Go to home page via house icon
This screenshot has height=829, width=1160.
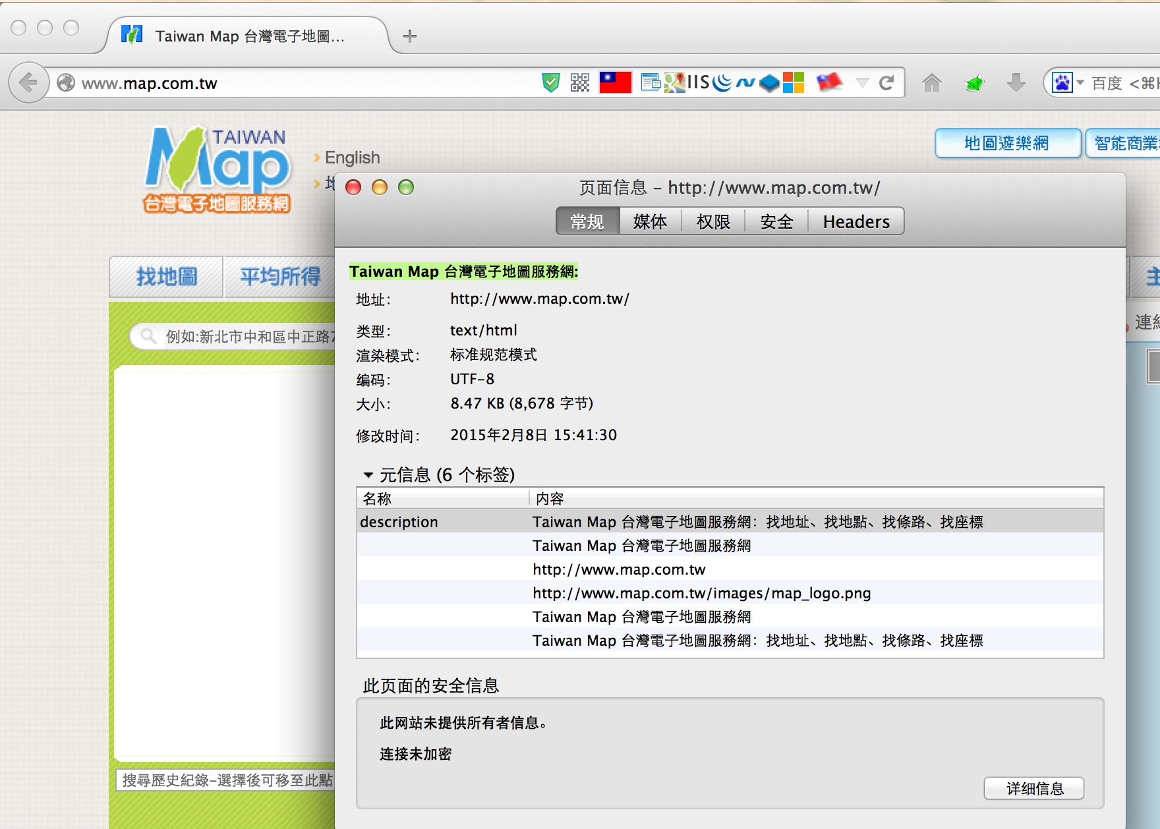[x=931, y=83]
